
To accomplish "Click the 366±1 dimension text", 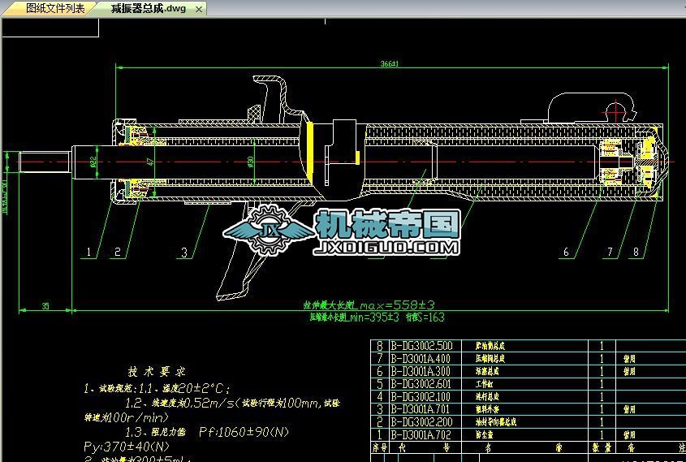I will point(390,63).
